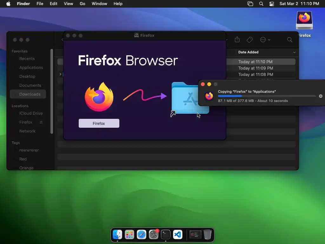This screenshot has height=244, width=325.
Task: Open the Apple menu
Action: pos(8,4)
